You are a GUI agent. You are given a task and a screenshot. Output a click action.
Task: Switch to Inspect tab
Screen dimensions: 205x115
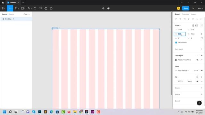point(193,14)
